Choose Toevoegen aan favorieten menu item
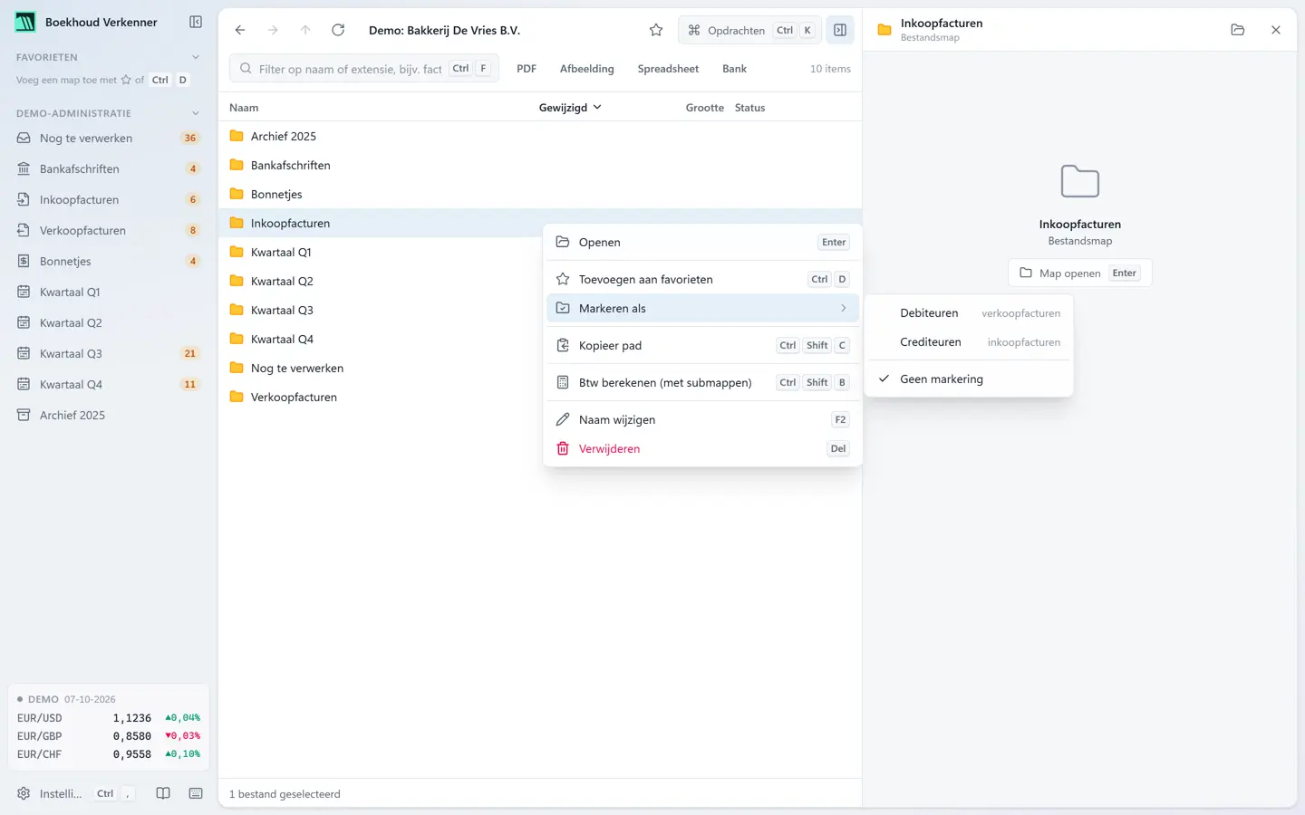Viewport: 1305px width, 815px height. point(702,279)
